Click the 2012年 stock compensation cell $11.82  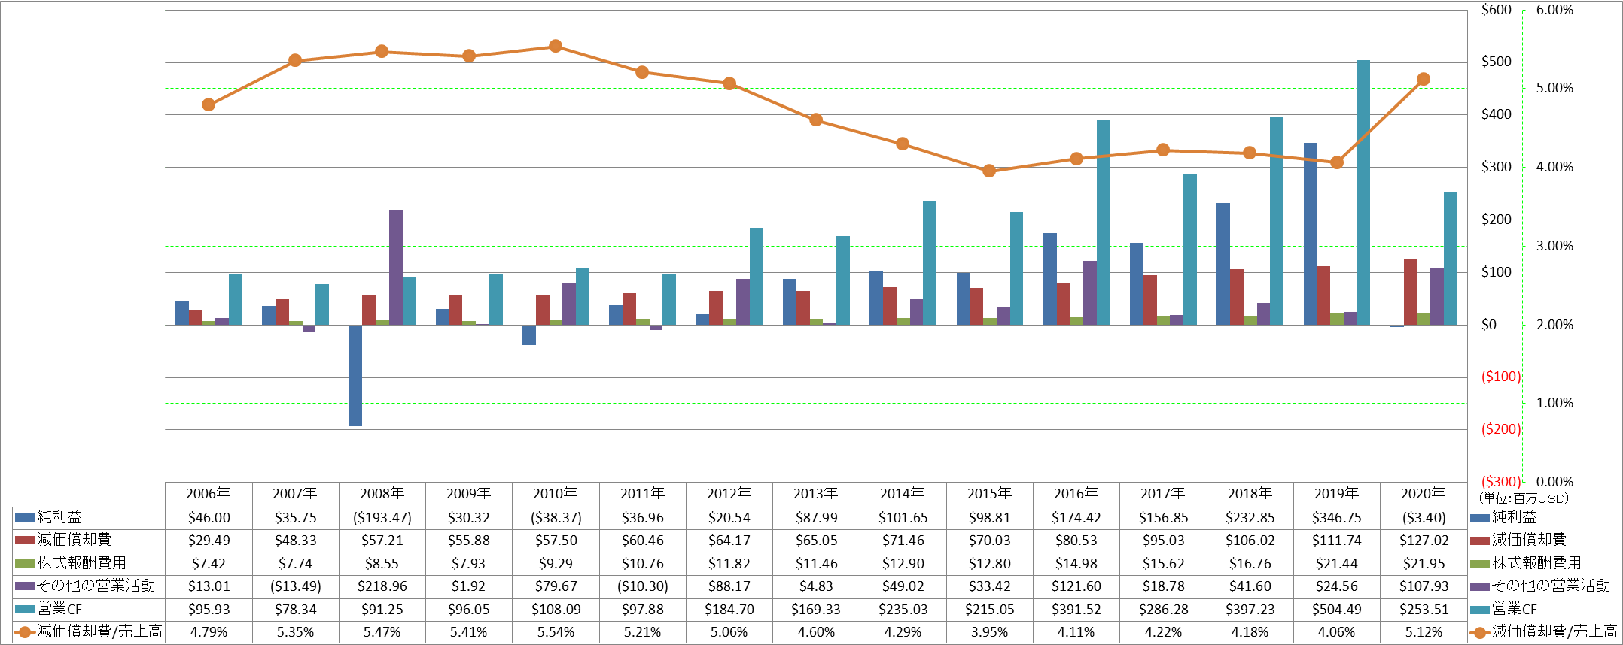point(729,564)
